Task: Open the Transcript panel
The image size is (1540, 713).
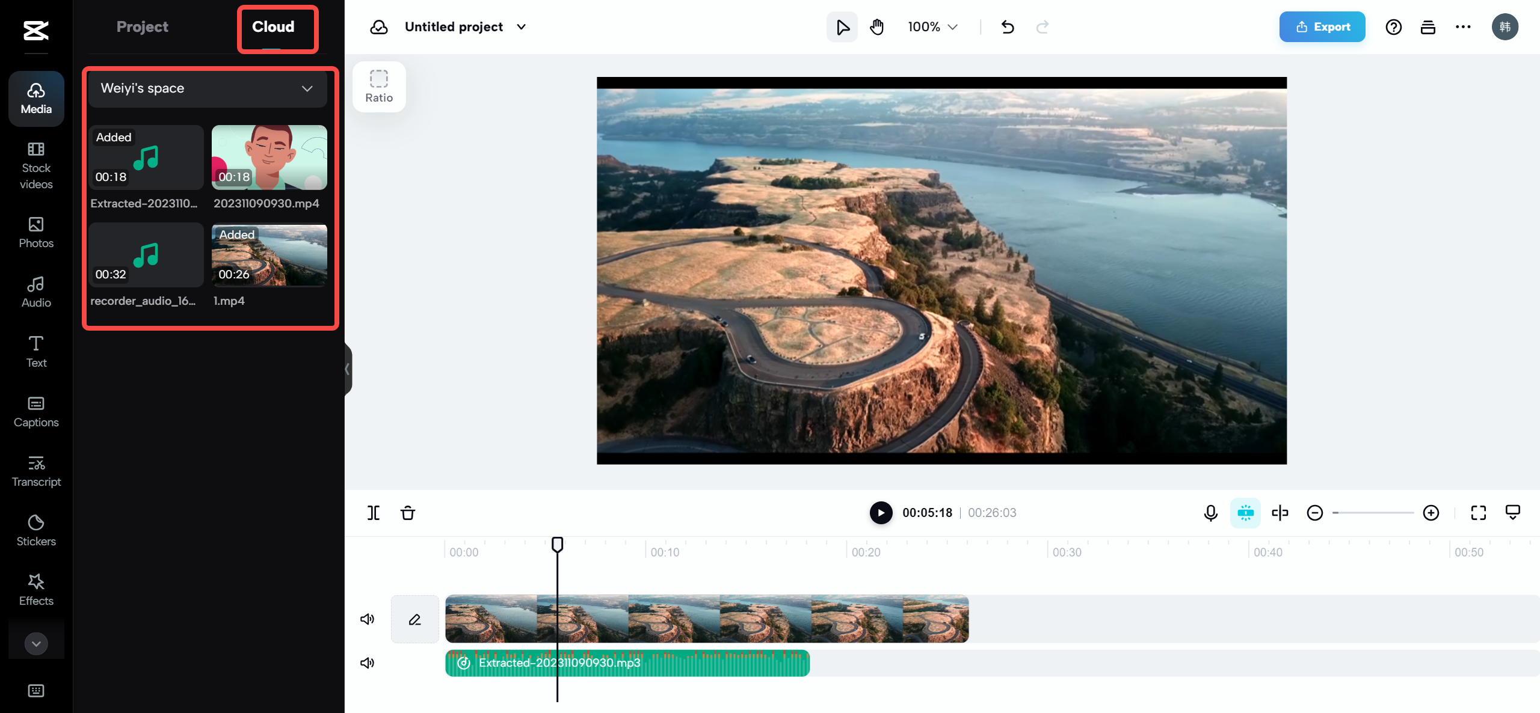Action: [36, 471]
